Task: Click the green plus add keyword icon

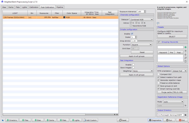Action: [185, 47]
